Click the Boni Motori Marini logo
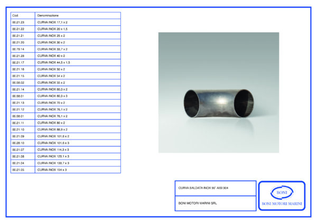The height and width of the screenshot is (224, 317). (281, 196)
